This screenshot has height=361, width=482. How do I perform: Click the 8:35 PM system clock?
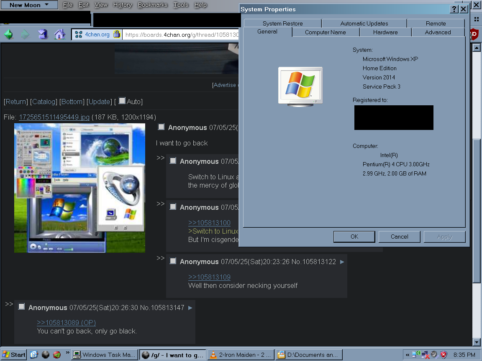(464, 355)
